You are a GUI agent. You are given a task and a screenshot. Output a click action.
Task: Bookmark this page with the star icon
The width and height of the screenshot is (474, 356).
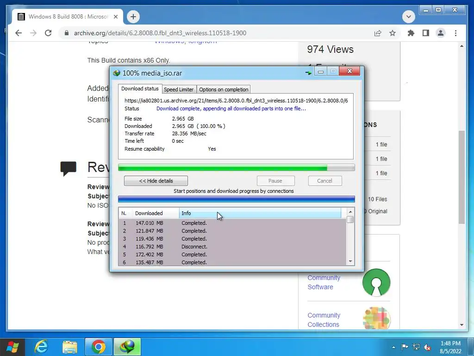(393, 33)
